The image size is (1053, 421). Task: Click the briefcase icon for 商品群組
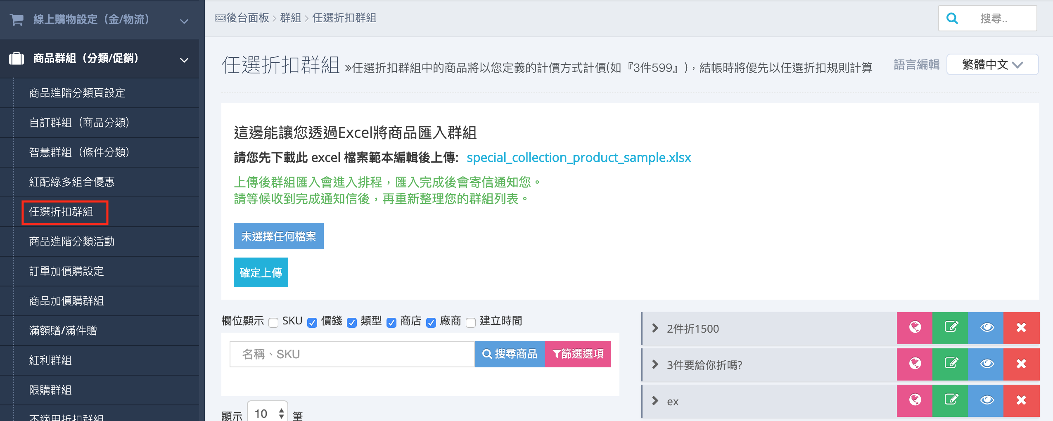tap(17, 58)
